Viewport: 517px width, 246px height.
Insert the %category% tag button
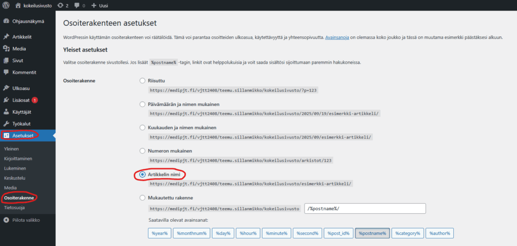tap(408, 233)
